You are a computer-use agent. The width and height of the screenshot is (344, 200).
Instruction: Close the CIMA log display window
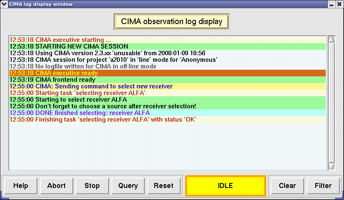[339, 4]
